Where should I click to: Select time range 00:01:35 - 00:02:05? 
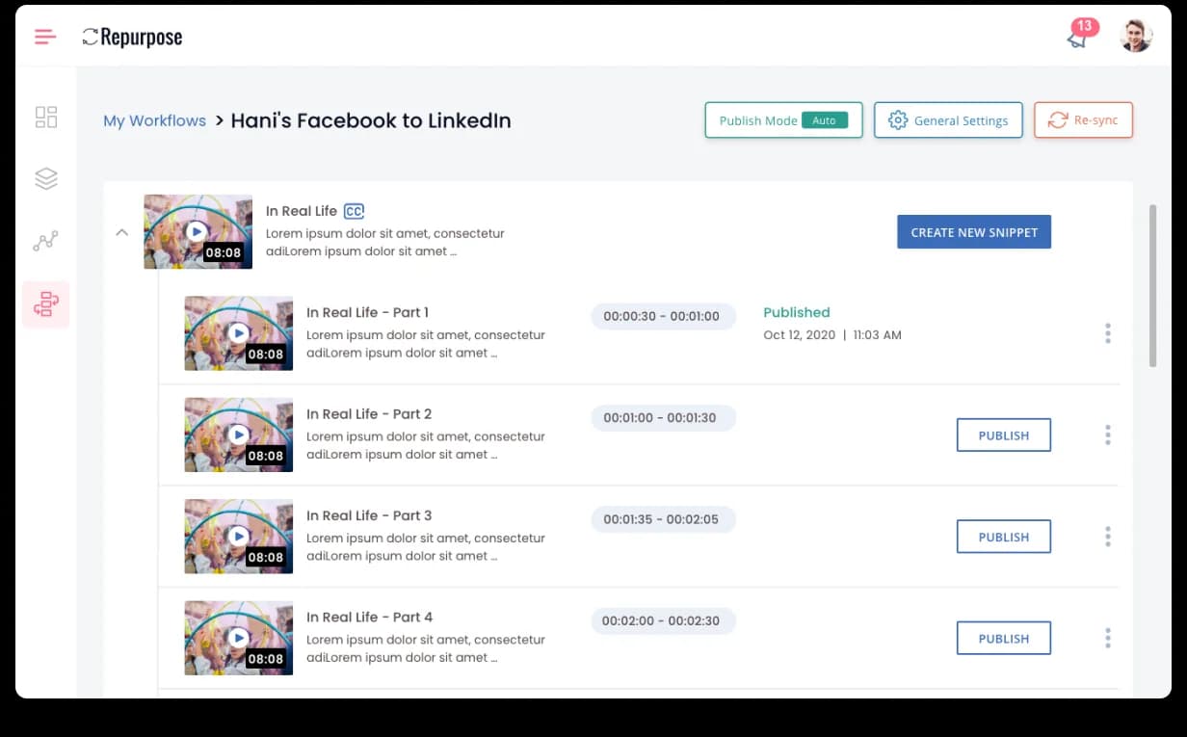(x=663, y=519)
